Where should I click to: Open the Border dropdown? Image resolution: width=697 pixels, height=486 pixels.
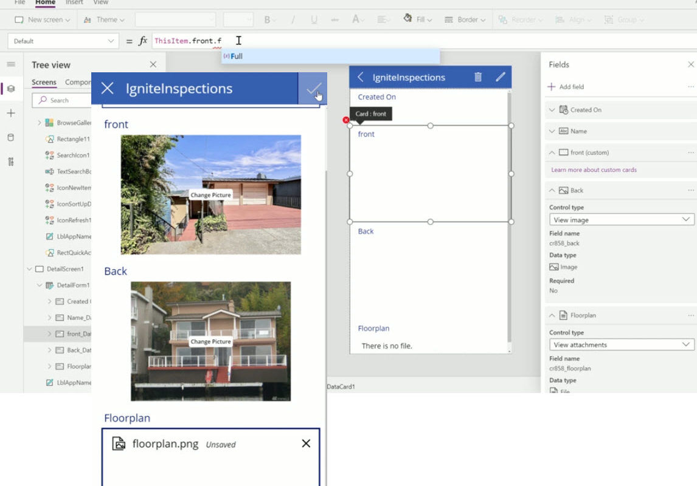coord(465,19)
